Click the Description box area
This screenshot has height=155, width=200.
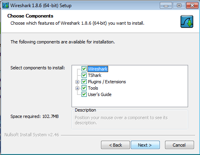coord(130,119)
